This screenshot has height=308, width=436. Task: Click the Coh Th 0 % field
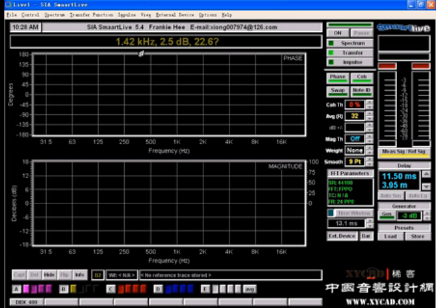355,105
